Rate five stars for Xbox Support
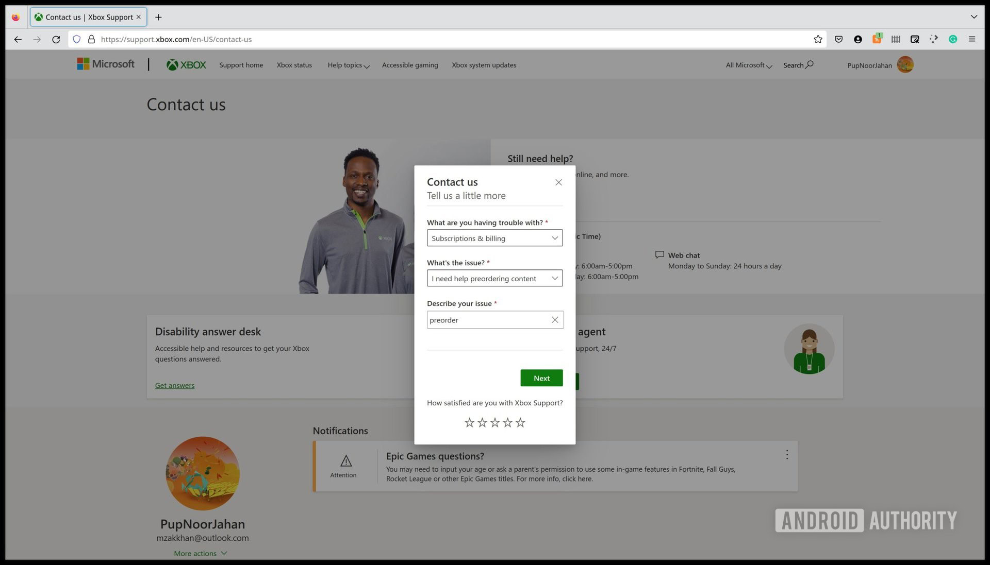The height and width of the screenshot is (565, 990). click(520, 422)
